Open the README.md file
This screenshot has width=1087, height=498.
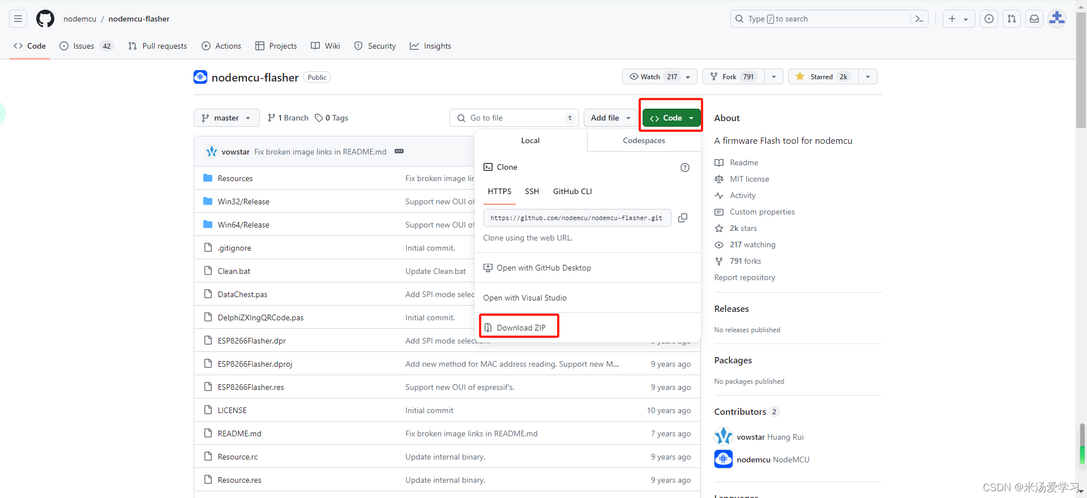coord(239,433)
